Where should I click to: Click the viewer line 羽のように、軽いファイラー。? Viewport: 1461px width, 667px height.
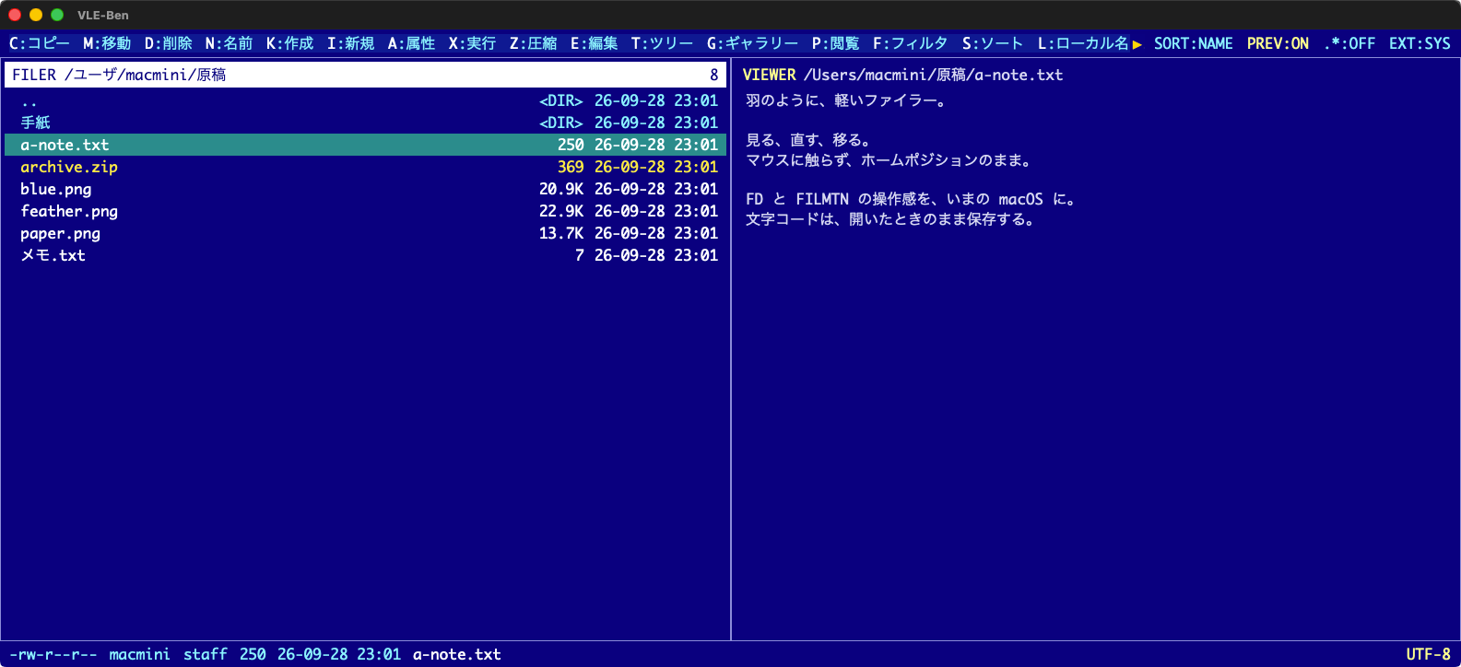click(846, 100)
